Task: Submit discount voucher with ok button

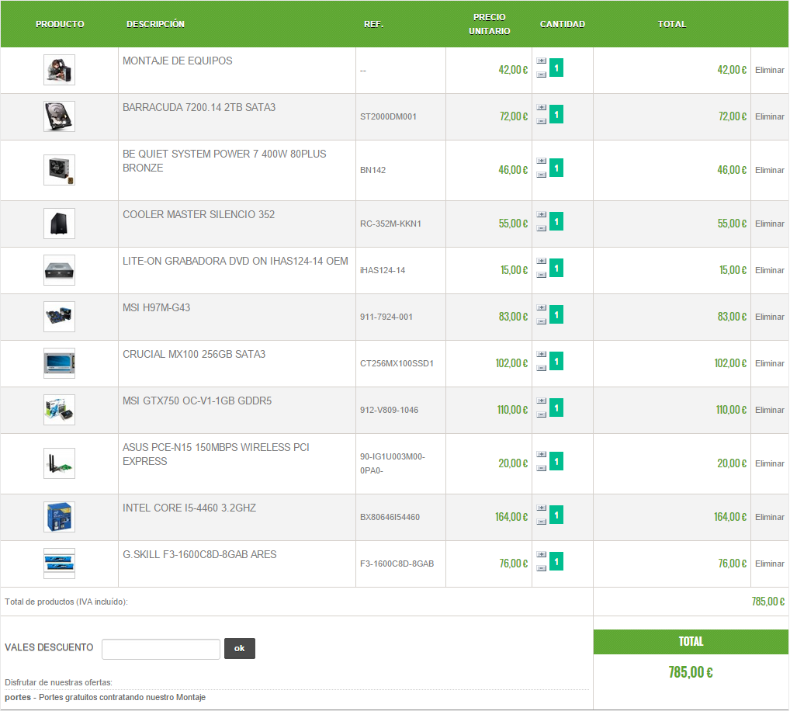Action: 239,649
